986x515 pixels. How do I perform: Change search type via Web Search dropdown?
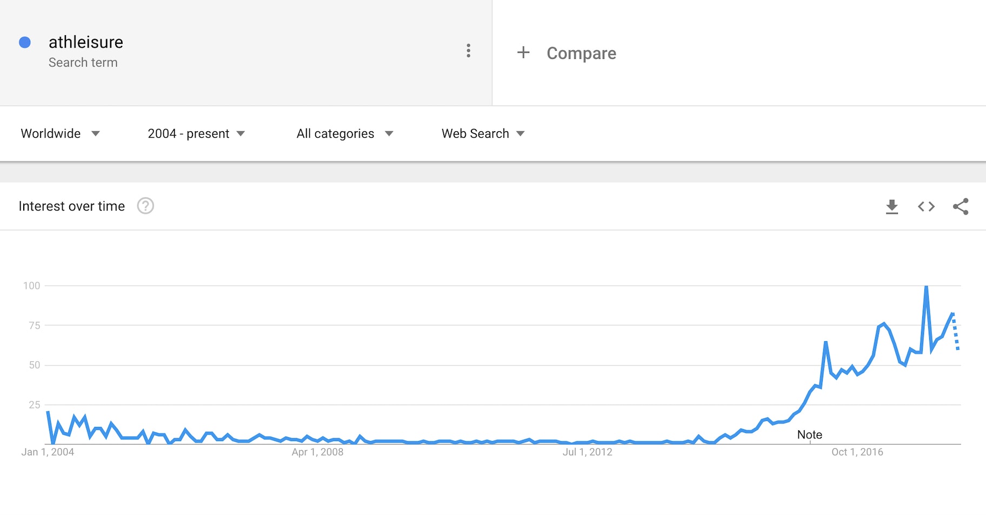[482, 133]
